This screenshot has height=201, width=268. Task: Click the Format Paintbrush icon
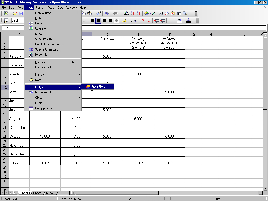point(98,13)
